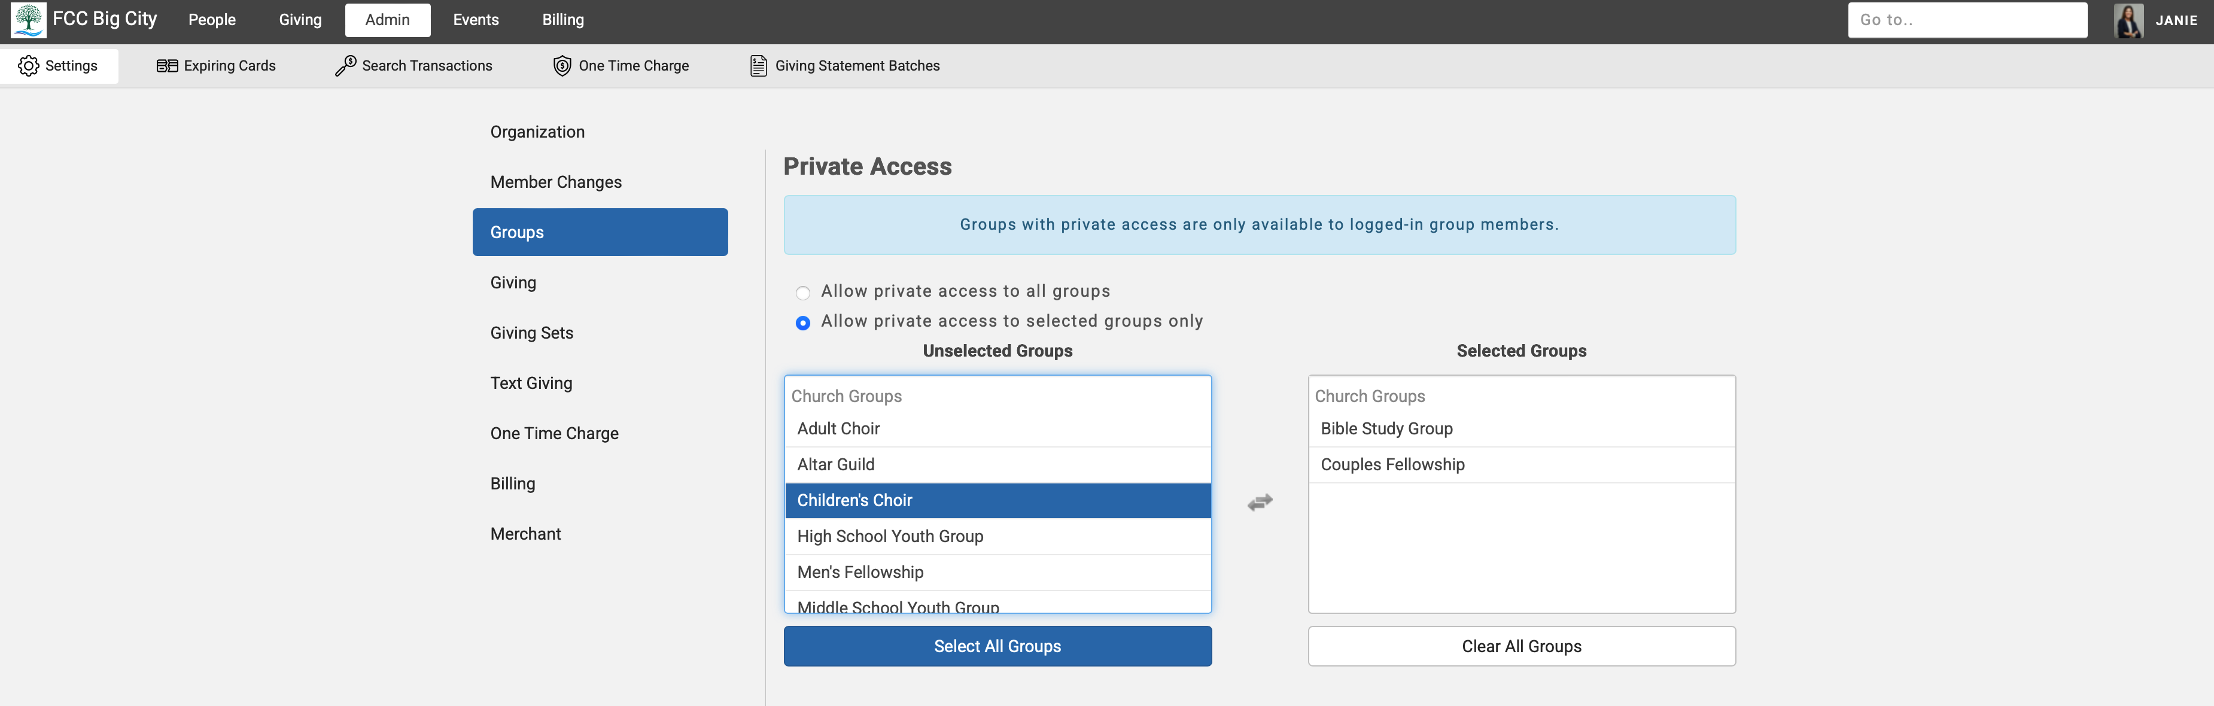Switch to the Admin tab
Screen dimensions: 2214x706
point(388,20)
